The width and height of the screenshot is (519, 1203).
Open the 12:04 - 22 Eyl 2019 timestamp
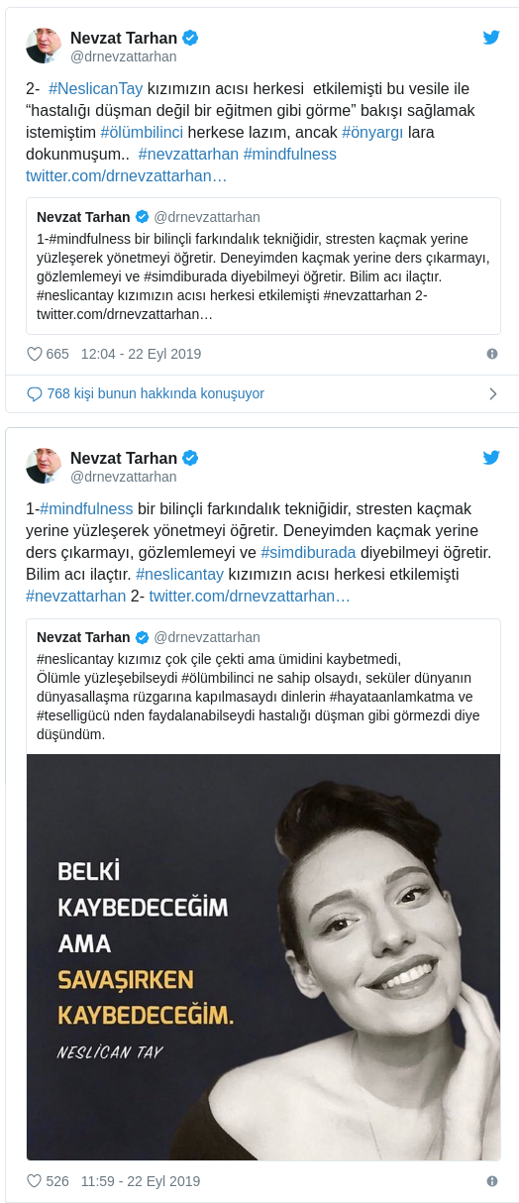(x=141, y=354)
